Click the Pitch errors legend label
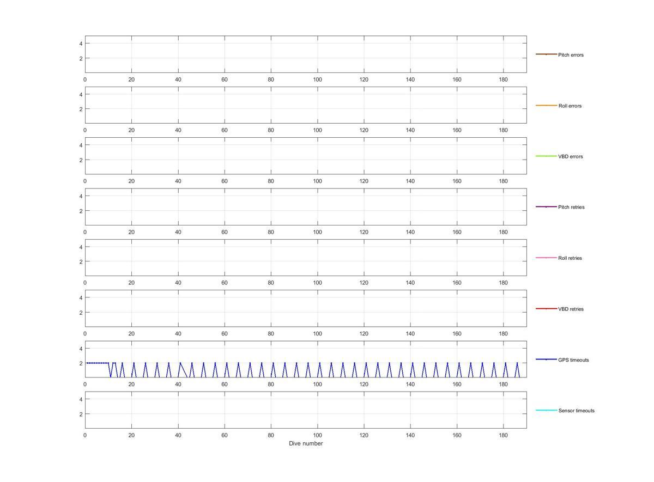The image size is (654, 482). click(571, 55)
